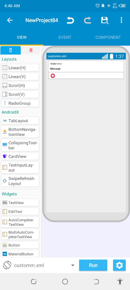Image resolution: width=130 pixels, height=290 pixels.
Task: Tap the red heart icon in preview
Action: pyautogui.click(x=53, y=76)
